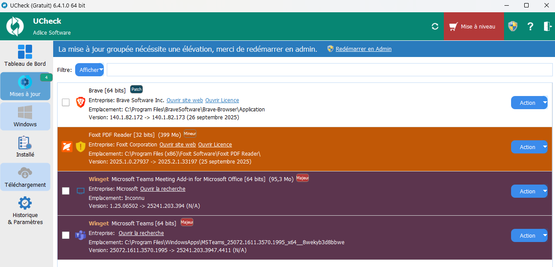Viewport: 555px width, 267px height.
Task: Check the Teams Meeting Add-in checkbox
Action: point(65,191)
